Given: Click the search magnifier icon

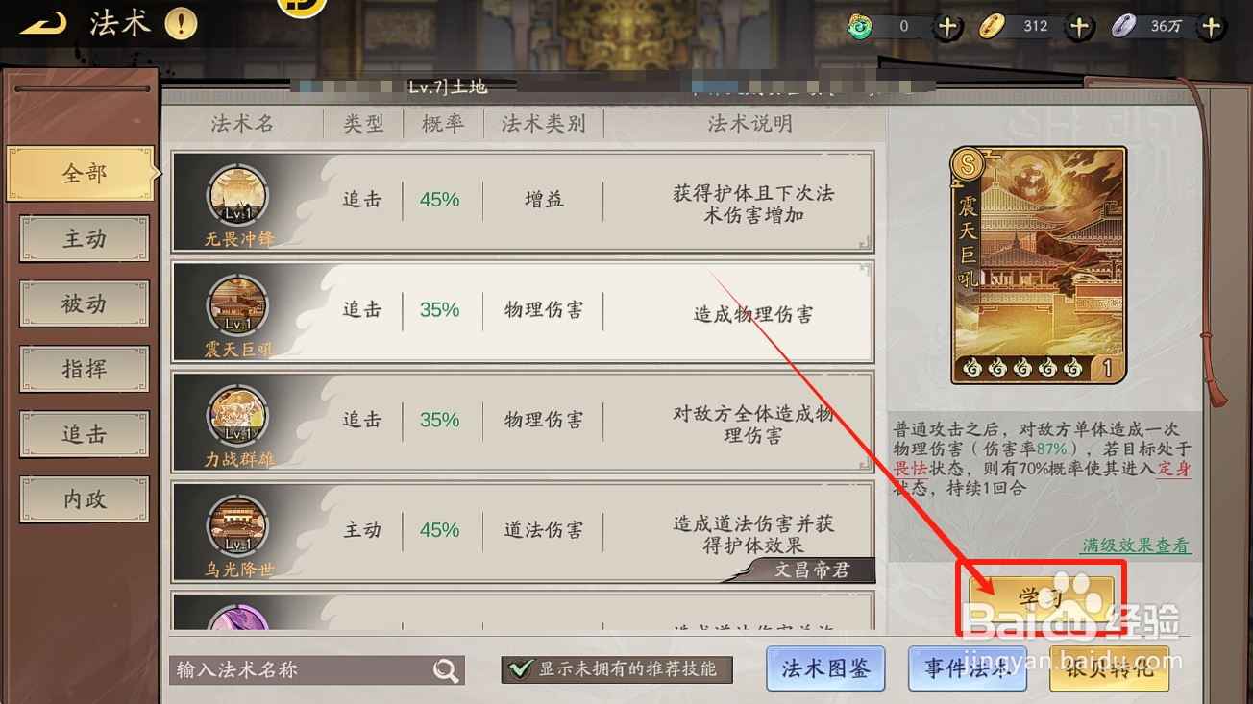Looking at the screenshot, I should [446, 670].
